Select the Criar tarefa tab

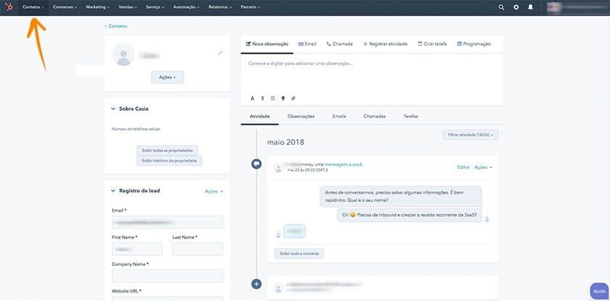432,44
